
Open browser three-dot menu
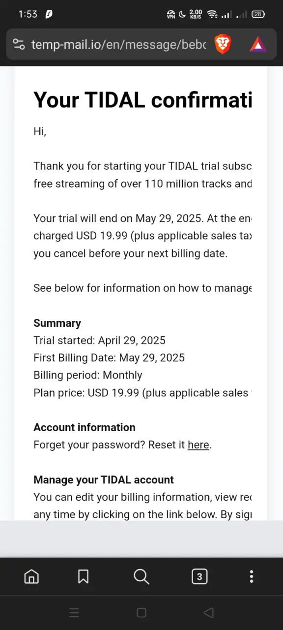[x=252, y=576]
